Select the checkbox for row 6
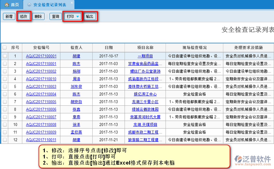Screen dimensions: 274x169 (5, 94)
